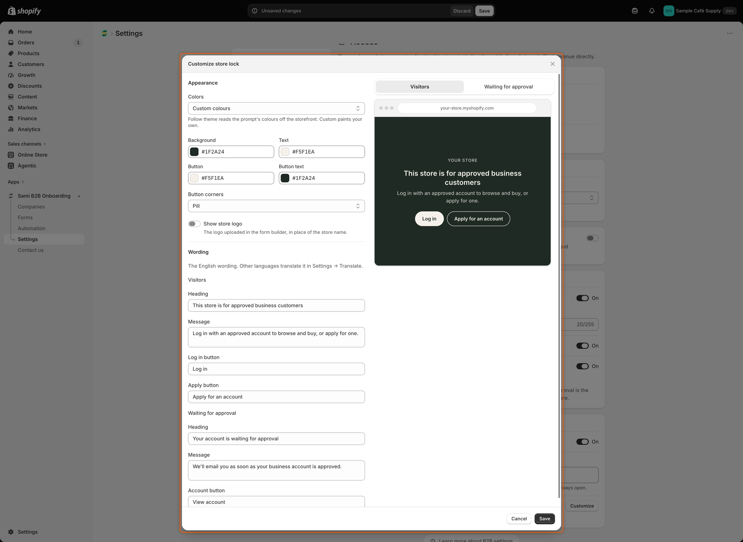The image size is (743, 542).
Task: Open the Text color swatch
Action: click(x=285, y=151)
